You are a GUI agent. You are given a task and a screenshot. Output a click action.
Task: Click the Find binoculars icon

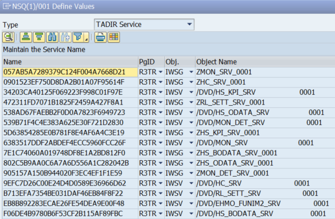tap(52, 37)
